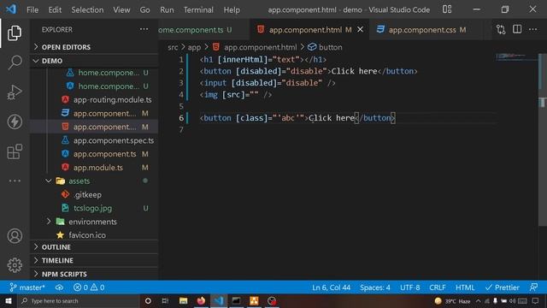The image size is (547, 308).
Task: Click the master* branch indicator
Action: pyautogui.click(x=27, y=287)
